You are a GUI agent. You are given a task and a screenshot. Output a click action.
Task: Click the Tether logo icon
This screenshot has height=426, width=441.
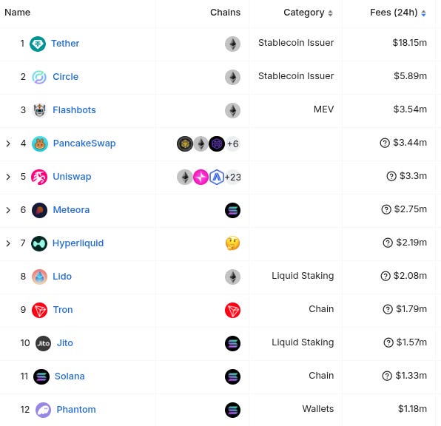click(38, 44)
